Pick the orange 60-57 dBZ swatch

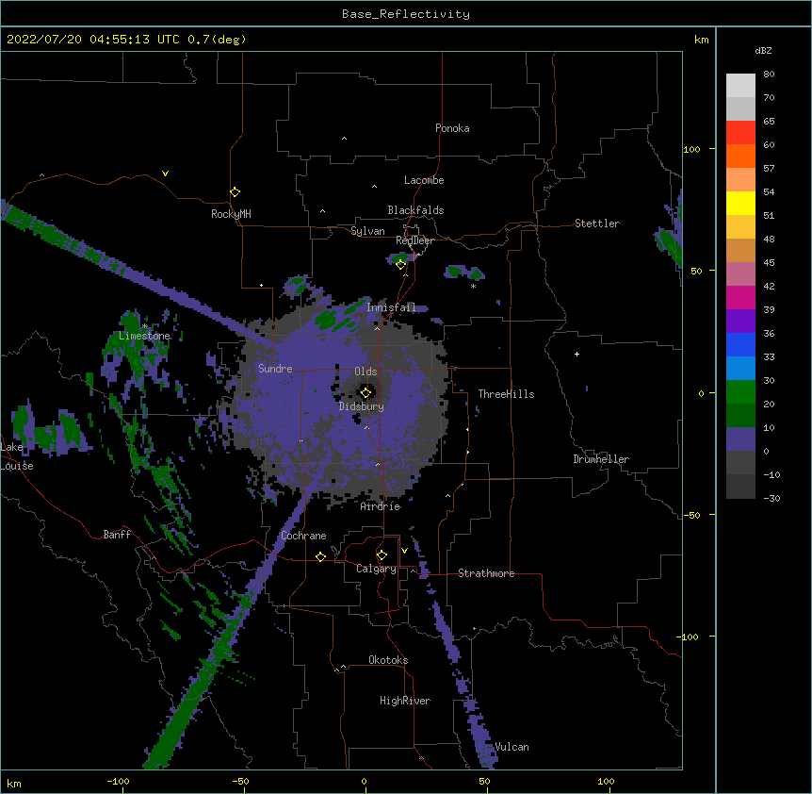(x=740, y=156)
